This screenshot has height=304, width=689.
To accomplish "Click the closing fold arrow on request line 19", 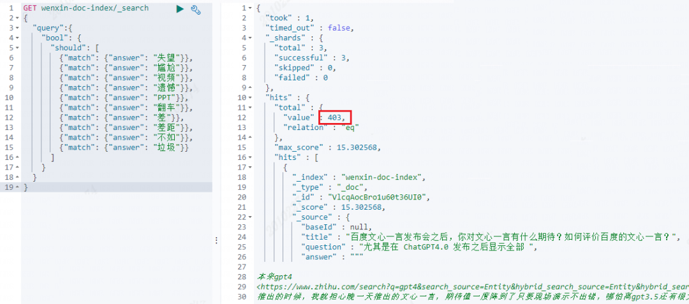I will (17, 187).
